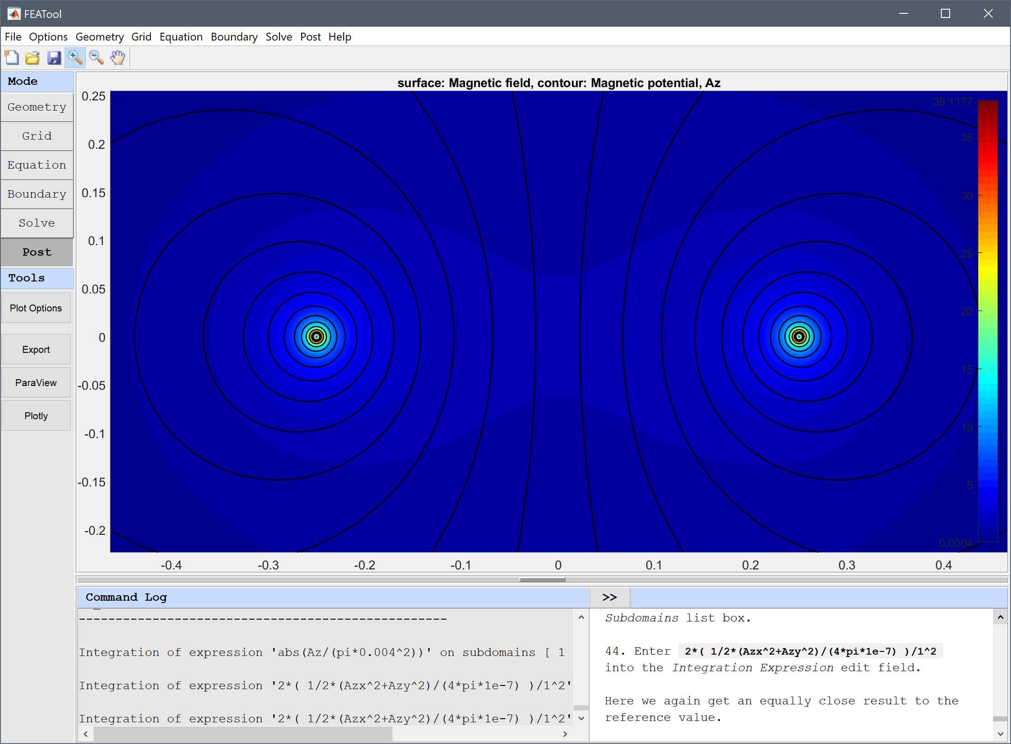Click the Plot Options button

click(x=37, y=308)
